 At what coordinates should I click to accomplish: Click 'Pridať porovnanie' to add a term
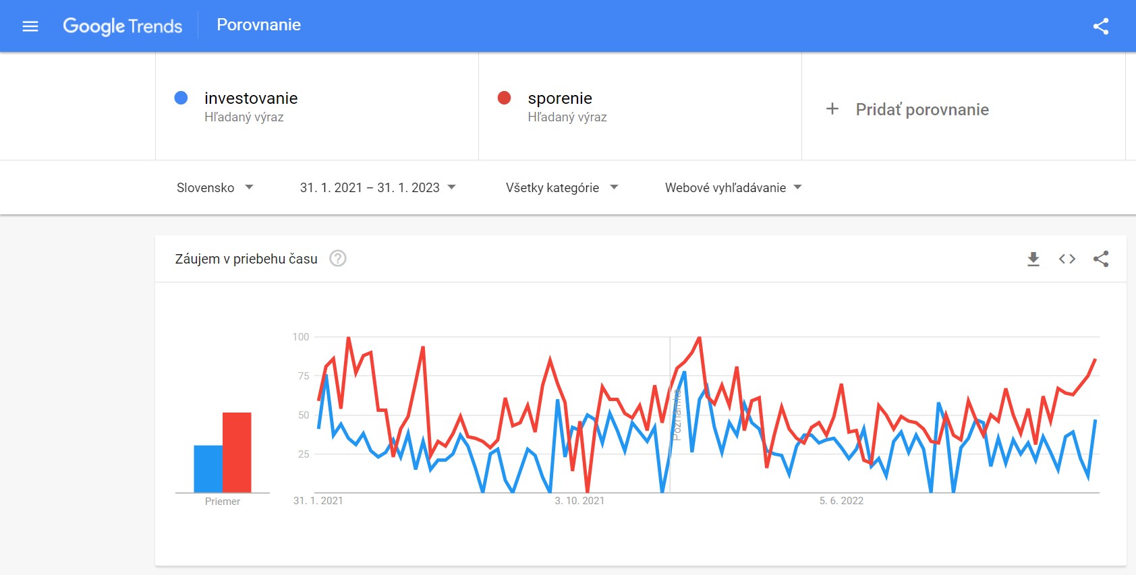pyautogui.click(x=921, y=109)
